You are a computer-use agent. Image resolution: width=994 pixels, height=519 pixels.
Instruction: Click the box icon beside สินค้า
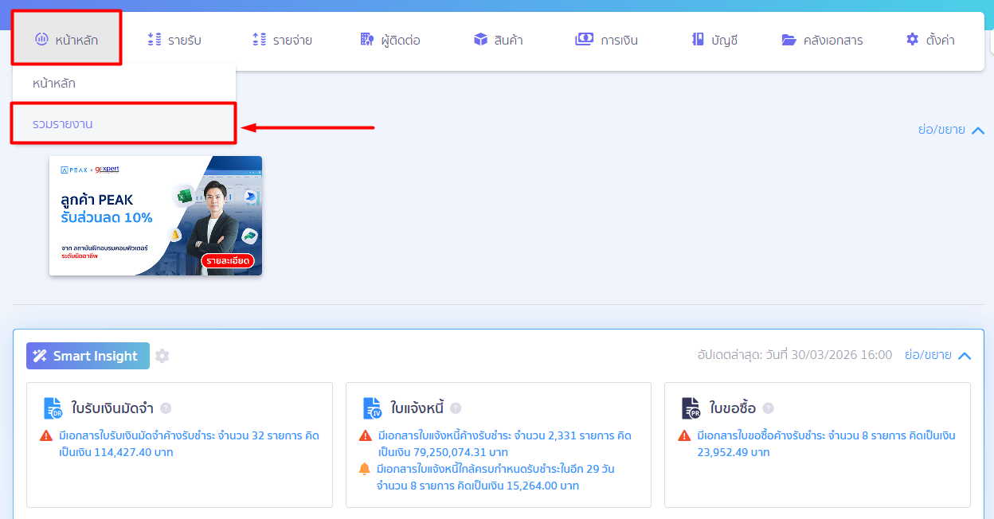[x=480, y=39]
